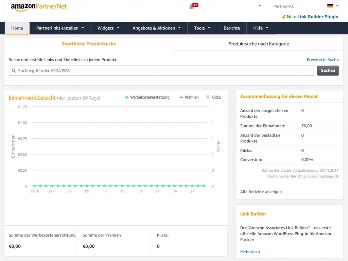Click the Conversion value 0,00%

(307, 160)
